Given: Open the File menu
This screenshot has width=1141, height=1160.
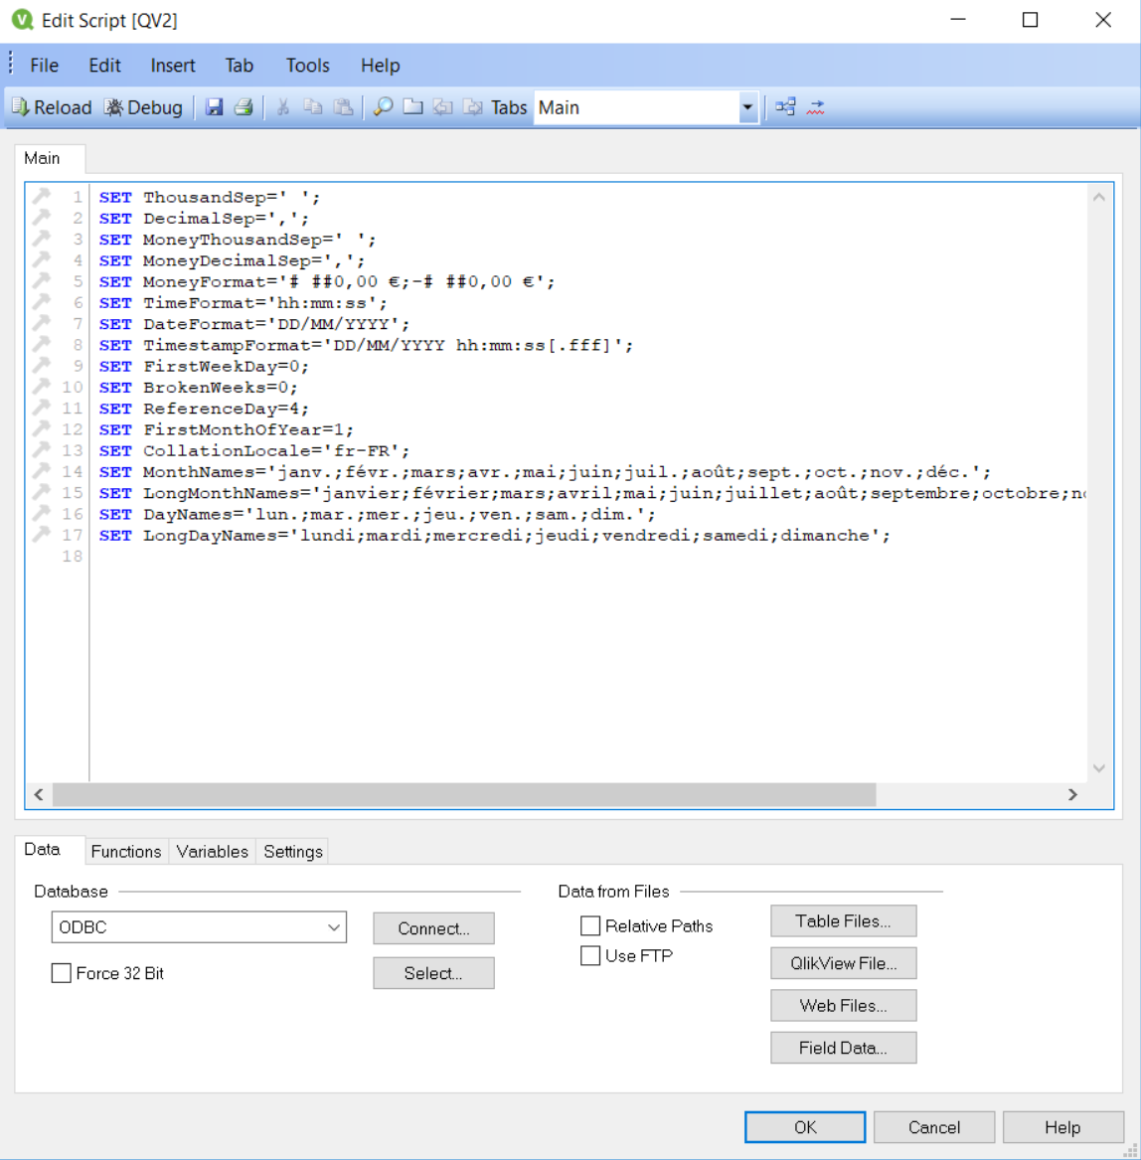Looking at the screenshot, I should (45, 66).
